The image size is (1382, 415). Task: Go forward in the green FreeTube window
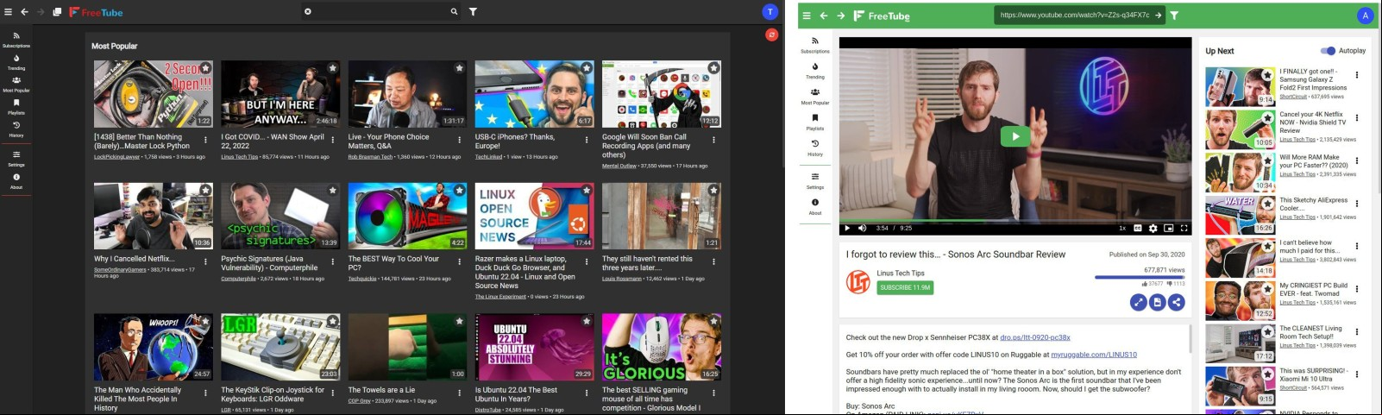(x=840, y=16)
